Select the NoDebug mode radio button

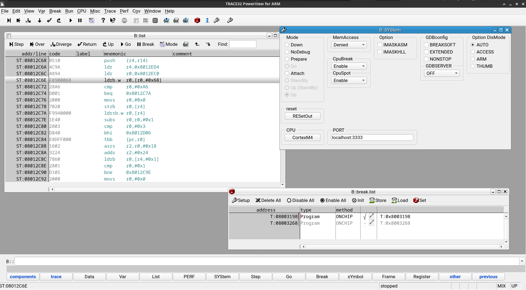point(287,52)
